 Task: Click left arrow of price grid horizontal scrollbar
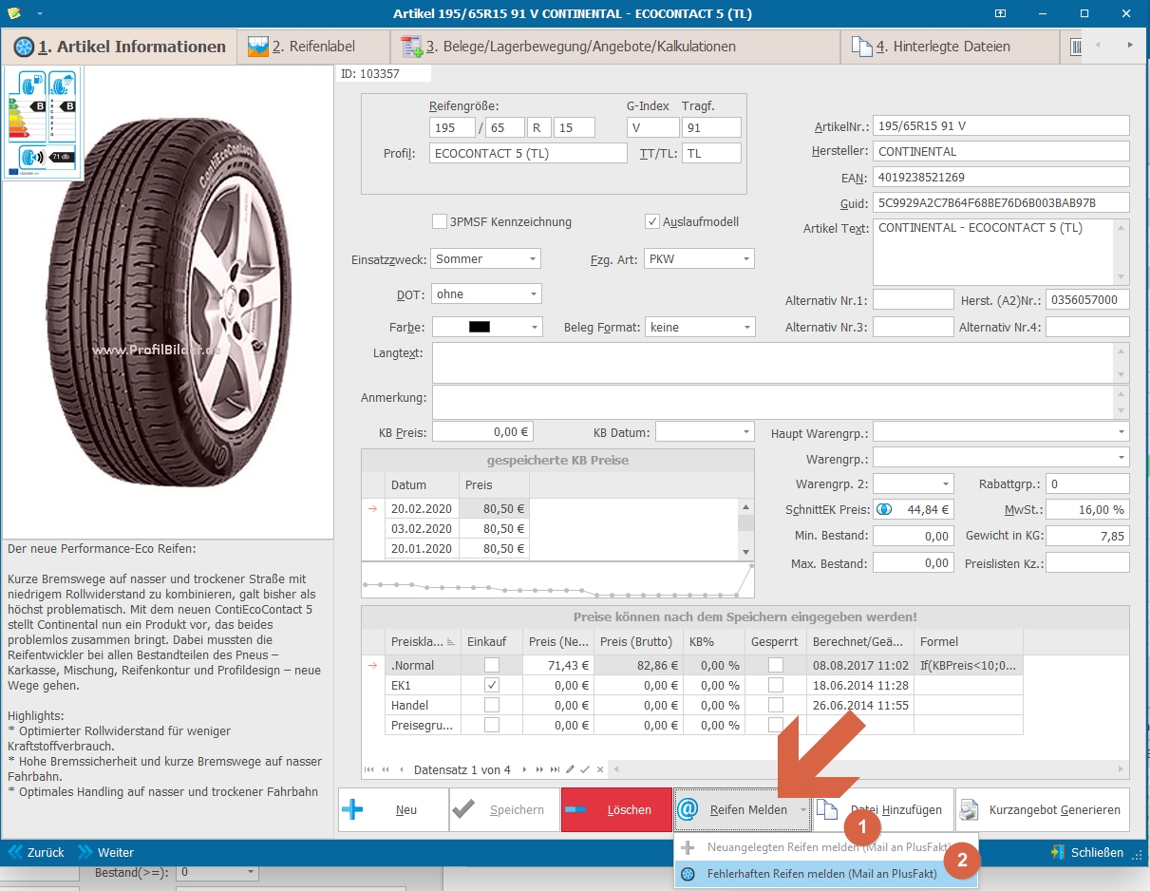click(616, 769)
